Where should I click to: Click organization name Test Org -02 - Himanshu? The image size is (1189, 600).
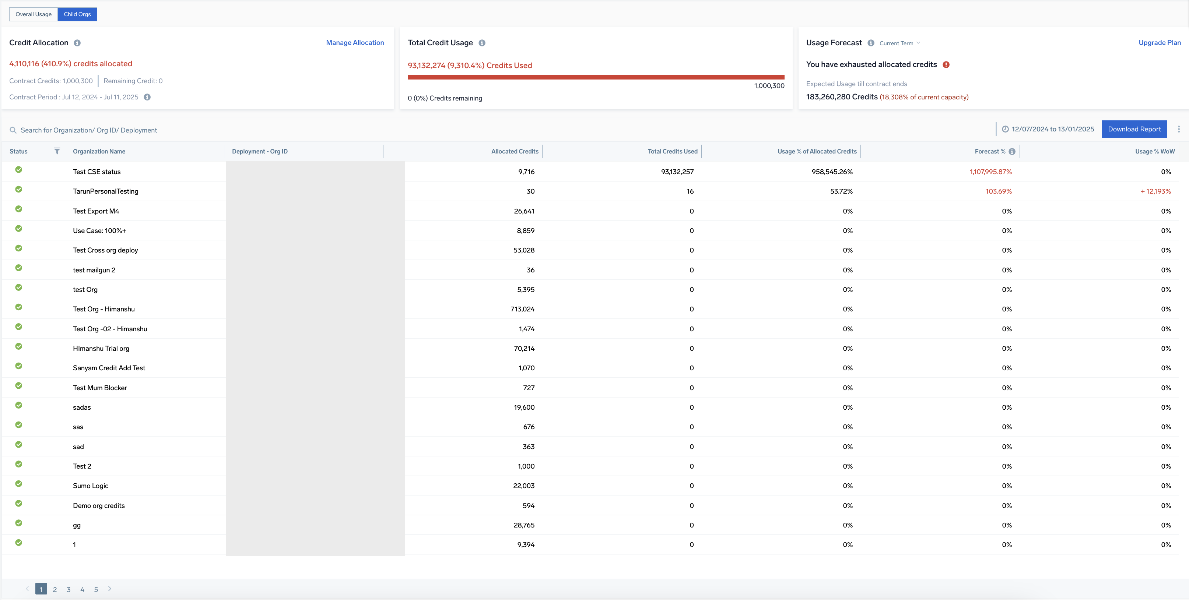110,329
